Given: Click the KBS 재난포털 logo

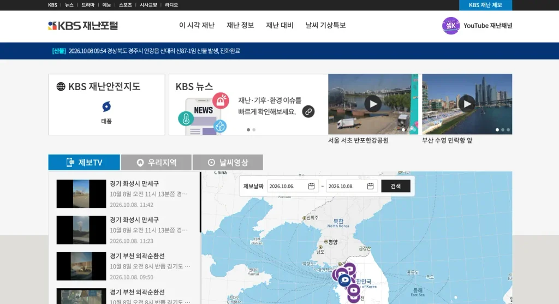Looking at the screenshot, I should click(x=83, y=26).
